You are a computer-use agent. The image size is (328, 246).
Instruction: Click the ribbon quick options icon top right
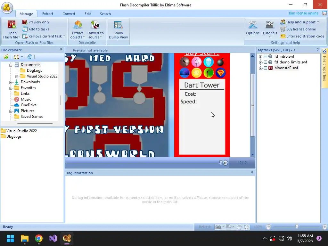coord(324,13)
